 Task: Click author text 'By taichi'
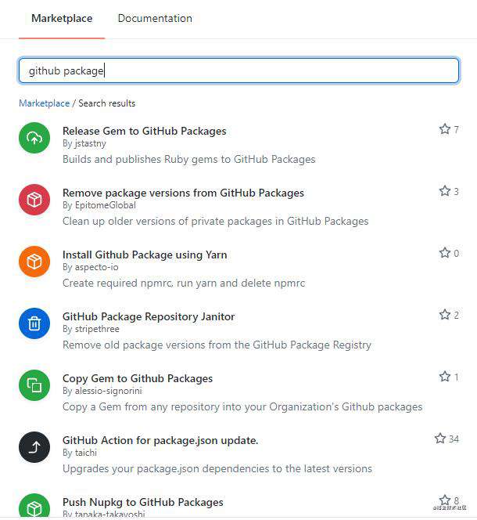click(80, 453)
